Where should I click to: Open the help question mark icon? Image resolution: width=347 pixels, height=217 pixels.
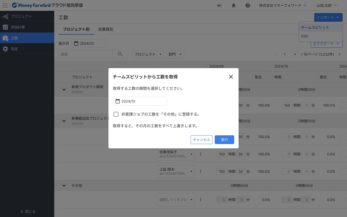tap(248, 5)
